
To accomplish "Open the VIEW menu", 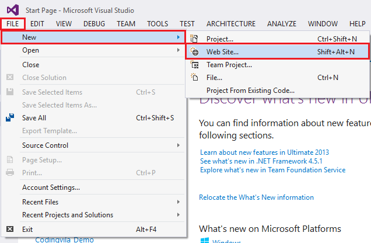I will (64, 24).
